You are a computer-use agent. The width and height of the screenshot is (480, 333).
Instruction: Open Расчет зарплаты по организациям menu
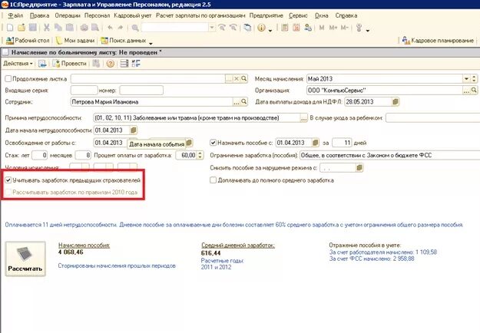[x=200, y=15]
